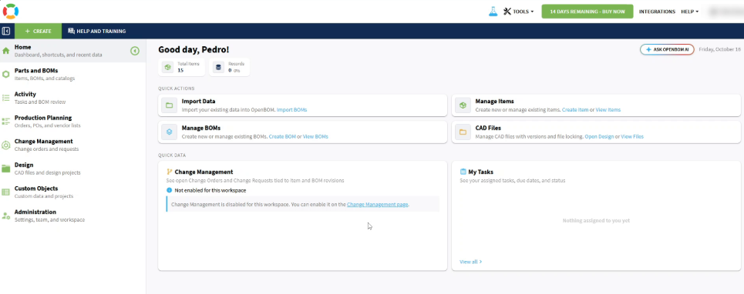Click View all in My Tasks

point(471,262)
